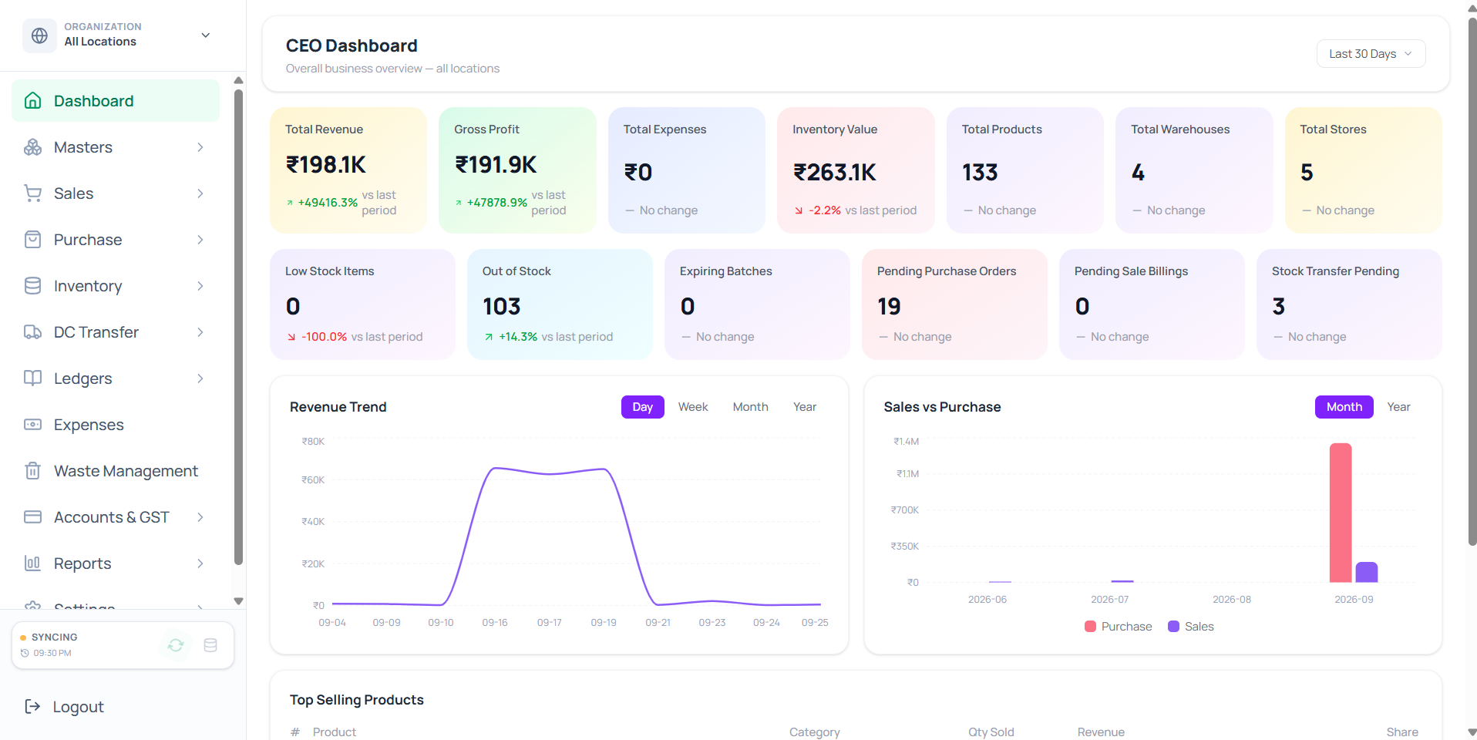Viewport: 1477px width, 740px height.
Task: Toggle the Sales legend color swatch
Action: click(1173, 627)
